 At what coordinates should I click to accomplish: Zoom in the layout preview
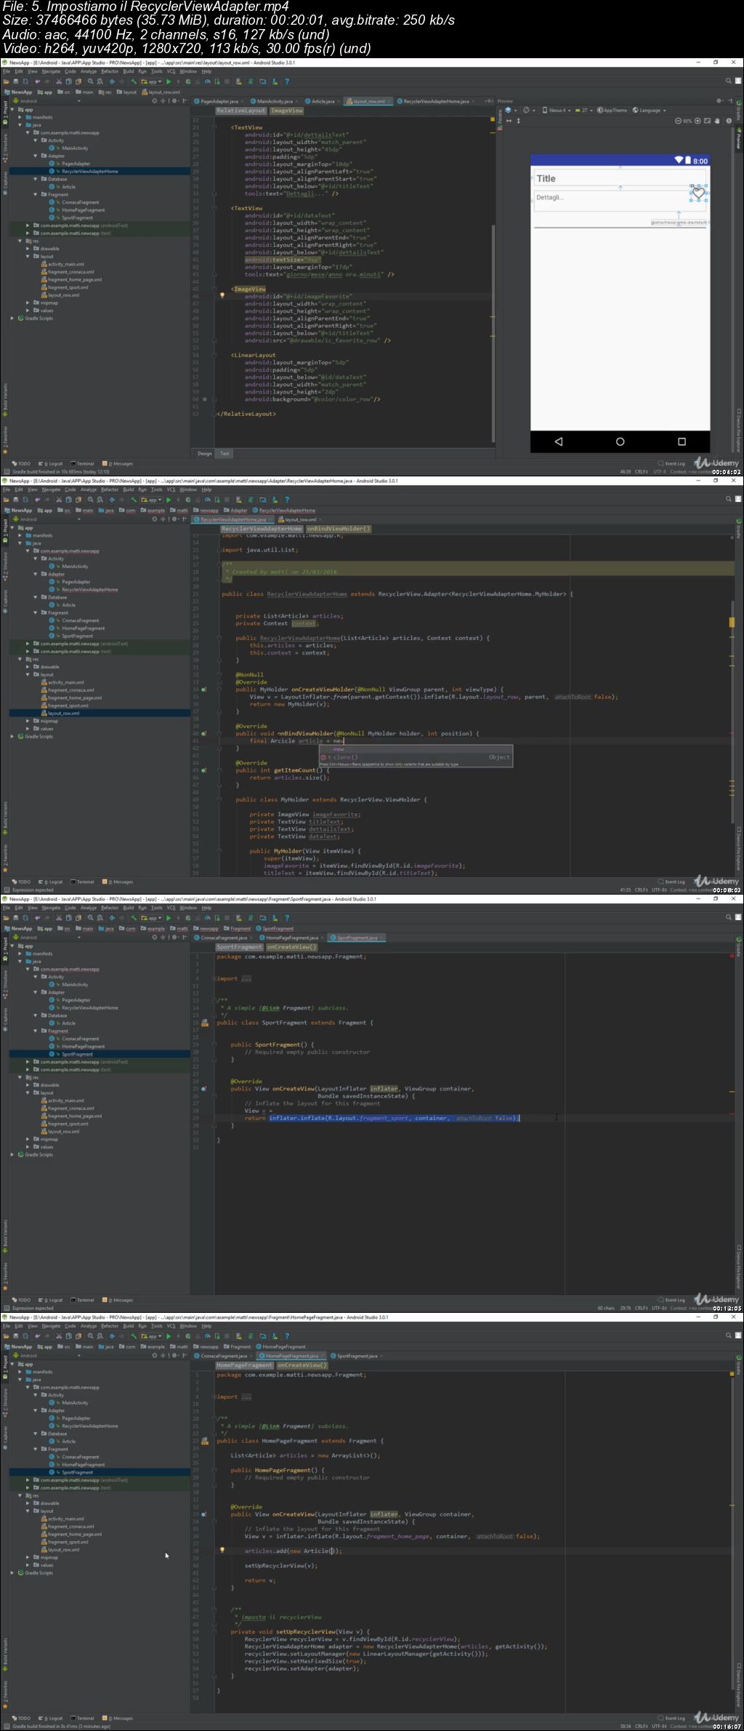click(697, 121)
